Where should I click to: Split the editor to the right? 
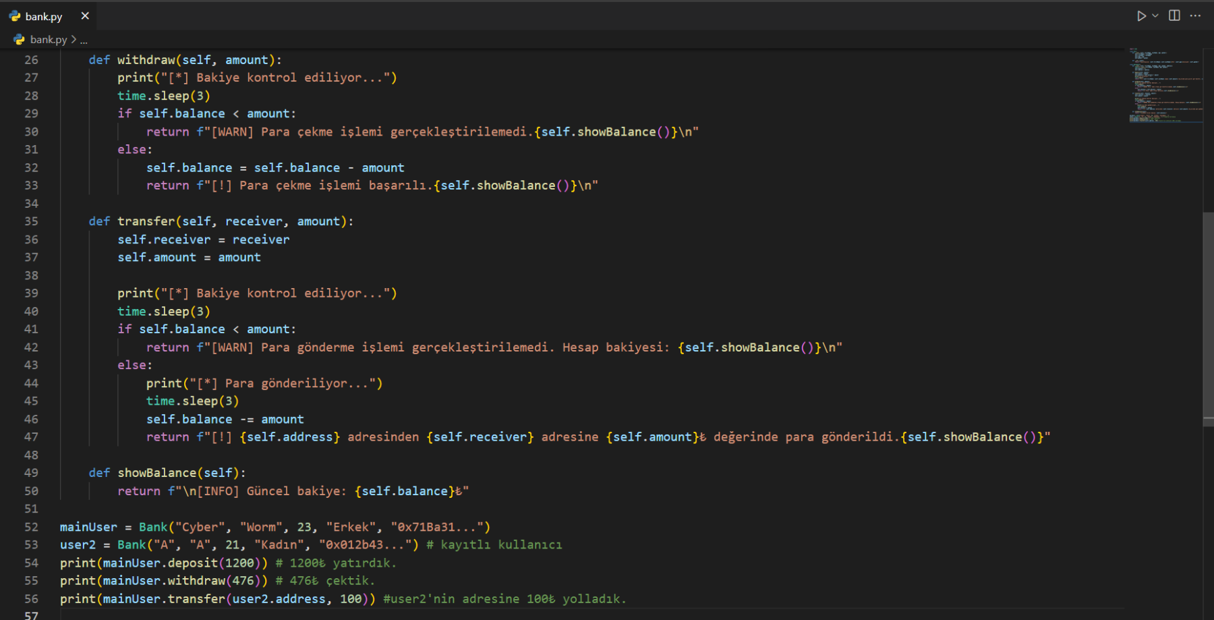1174,16
